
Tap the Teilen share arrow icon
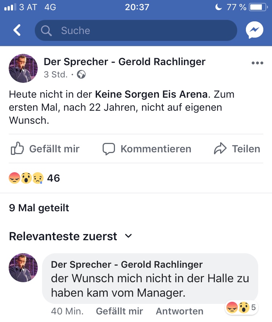[x=220, y=149]
